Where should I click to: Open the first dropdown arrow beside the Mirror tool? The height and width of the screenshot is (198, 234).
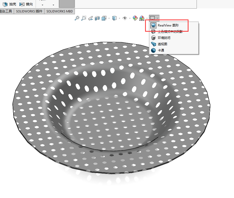[x=42, y=5]
